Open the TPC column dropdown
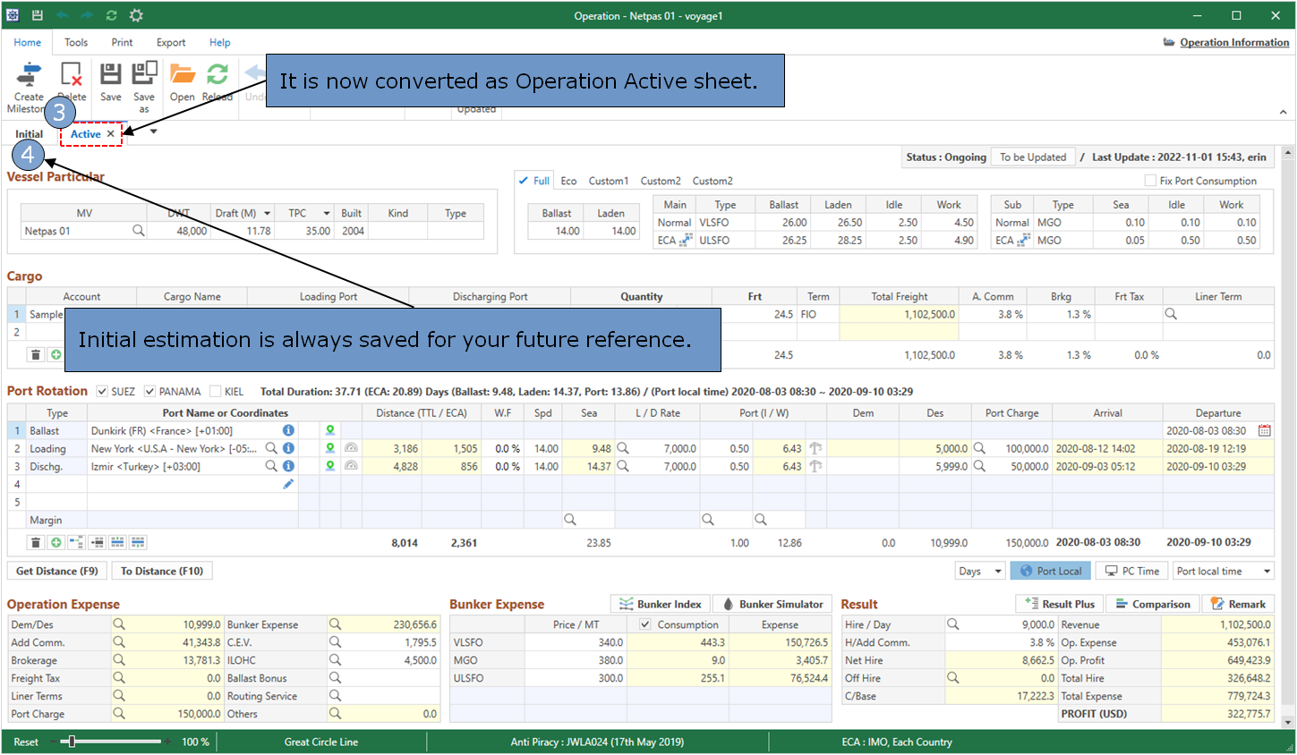The height and width of the screenshot is (755, 1297). click(327, 213)
